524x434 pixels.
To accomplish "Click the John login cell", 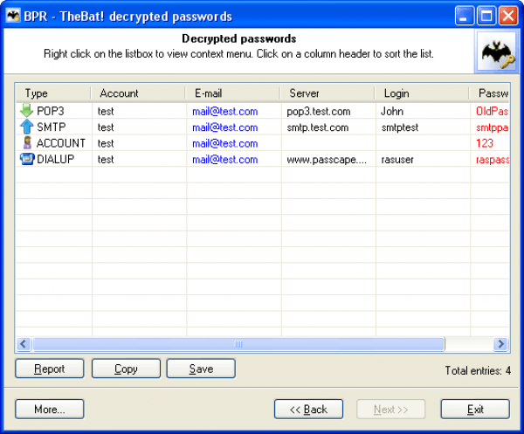I will coord(392,111).
